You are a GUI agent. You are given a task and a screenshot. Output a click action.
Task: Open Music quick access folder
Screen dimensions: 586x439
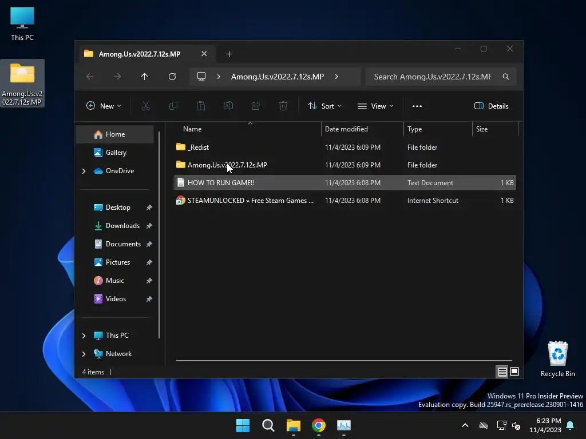[114, 281]
